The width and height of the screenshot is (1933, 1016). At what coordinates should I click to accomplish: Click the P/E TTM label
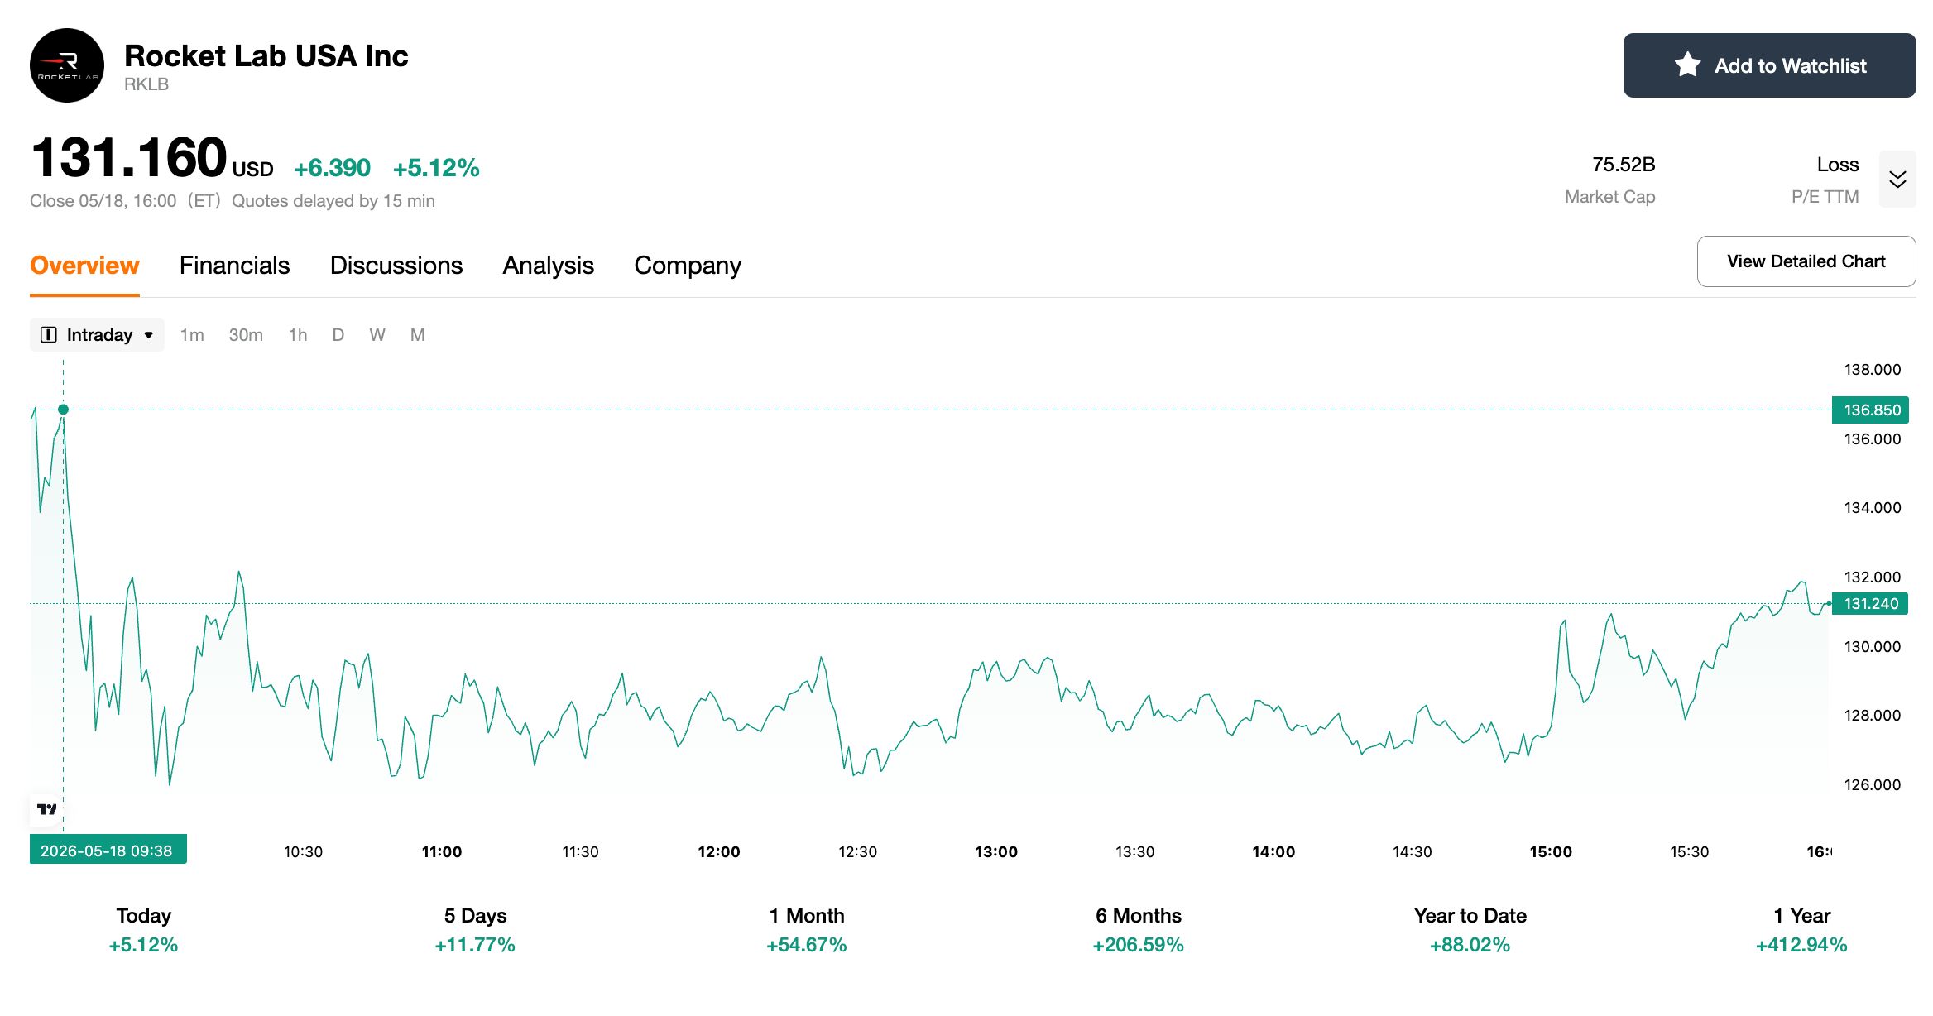coord(1825,197)
